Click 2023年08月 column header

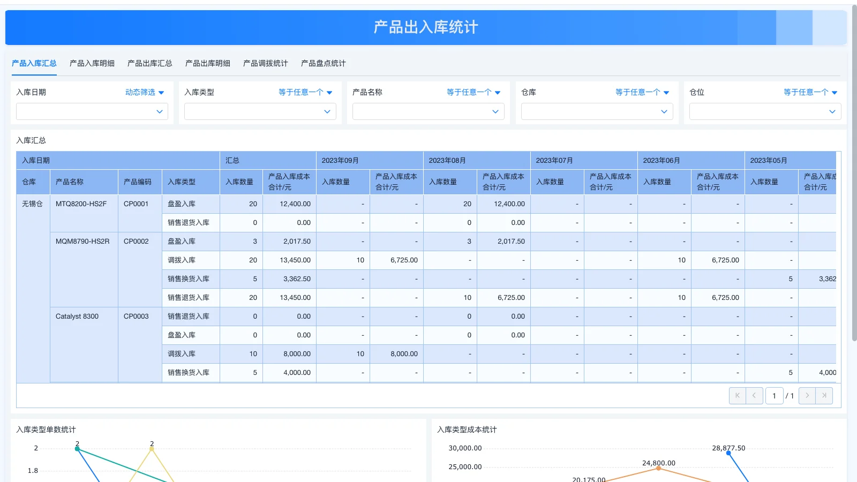pyautogui.click(x=477, y=161)
